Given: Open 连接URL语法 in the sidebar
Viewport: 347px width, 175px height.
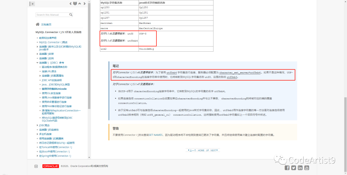Looking at the screenshot, I should click(x=49, y=71).
